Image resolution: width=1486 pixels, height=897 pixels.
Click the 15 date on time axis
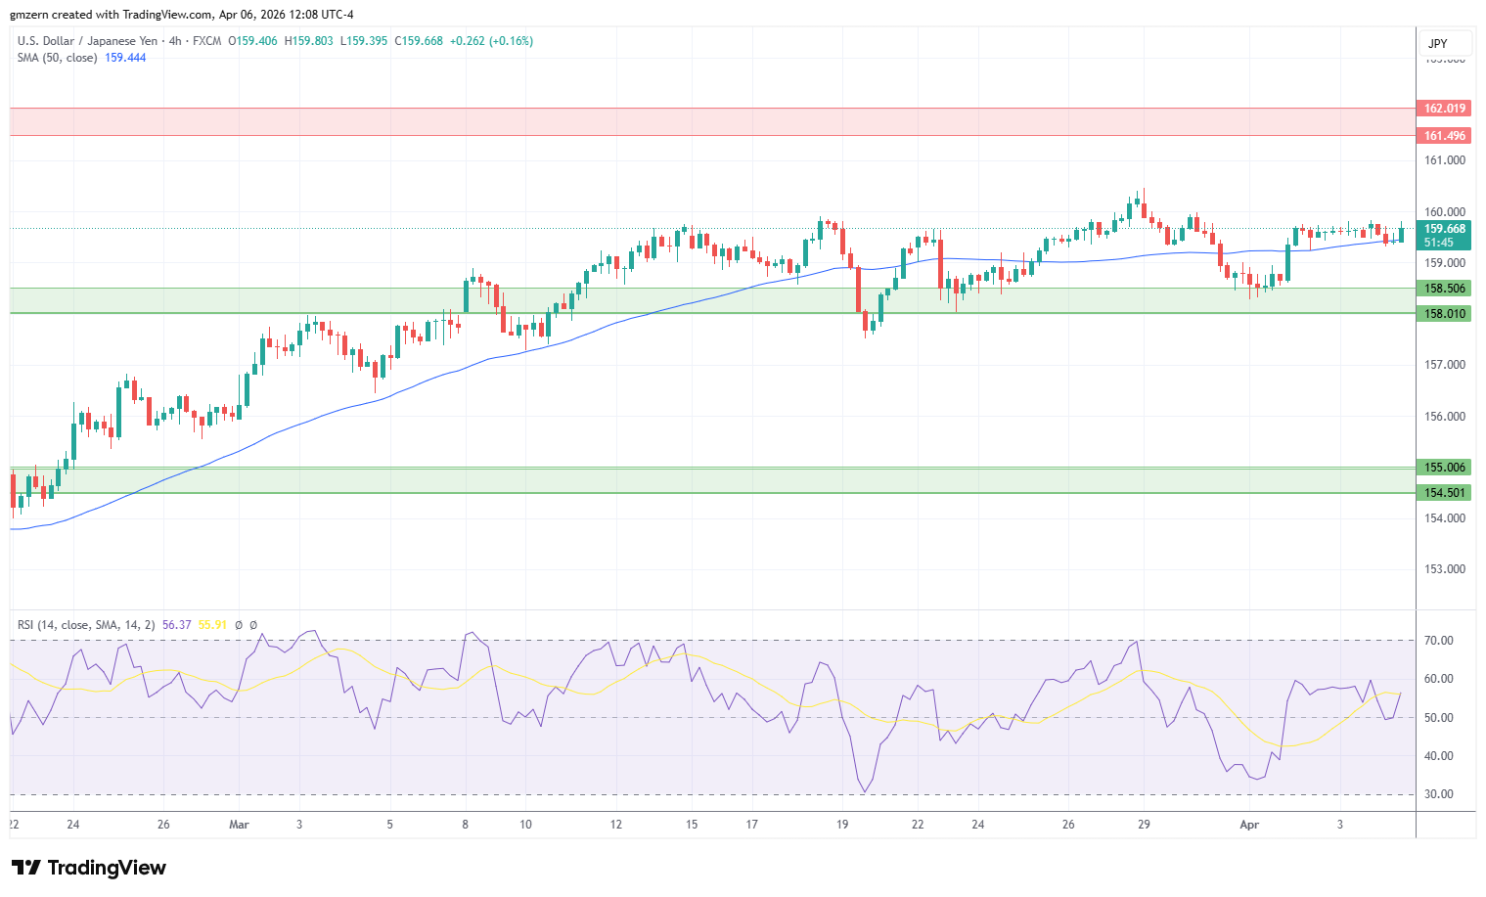click(692, 825)
